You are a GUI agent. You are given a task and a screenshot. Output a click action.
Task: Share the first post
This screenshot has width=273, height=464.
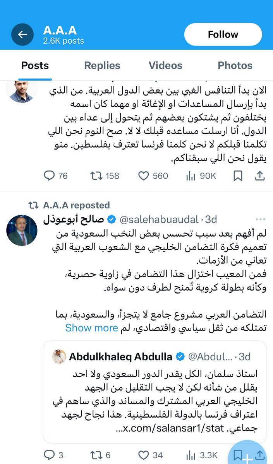pos(260,176)
